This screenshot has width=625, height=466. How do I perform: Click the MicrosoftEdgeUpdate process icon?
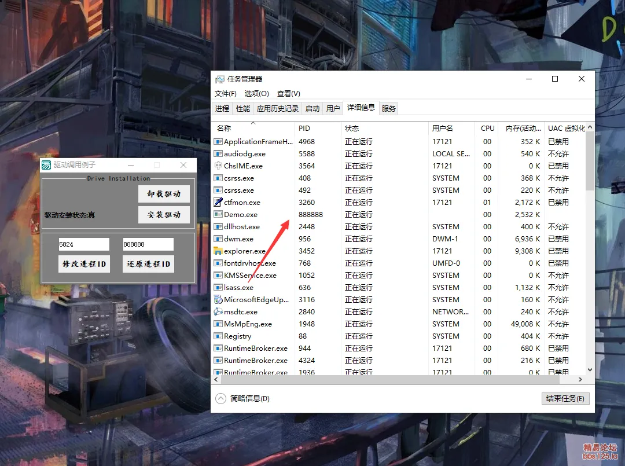pos(218,300)
